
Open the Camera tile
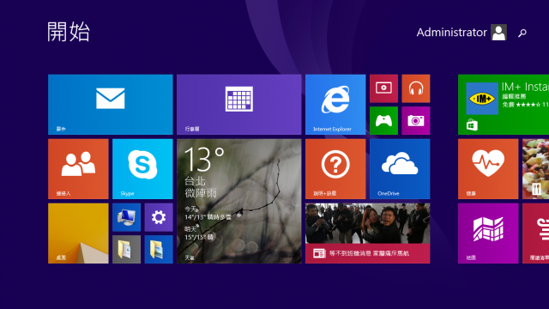click(x=416, y=120)
